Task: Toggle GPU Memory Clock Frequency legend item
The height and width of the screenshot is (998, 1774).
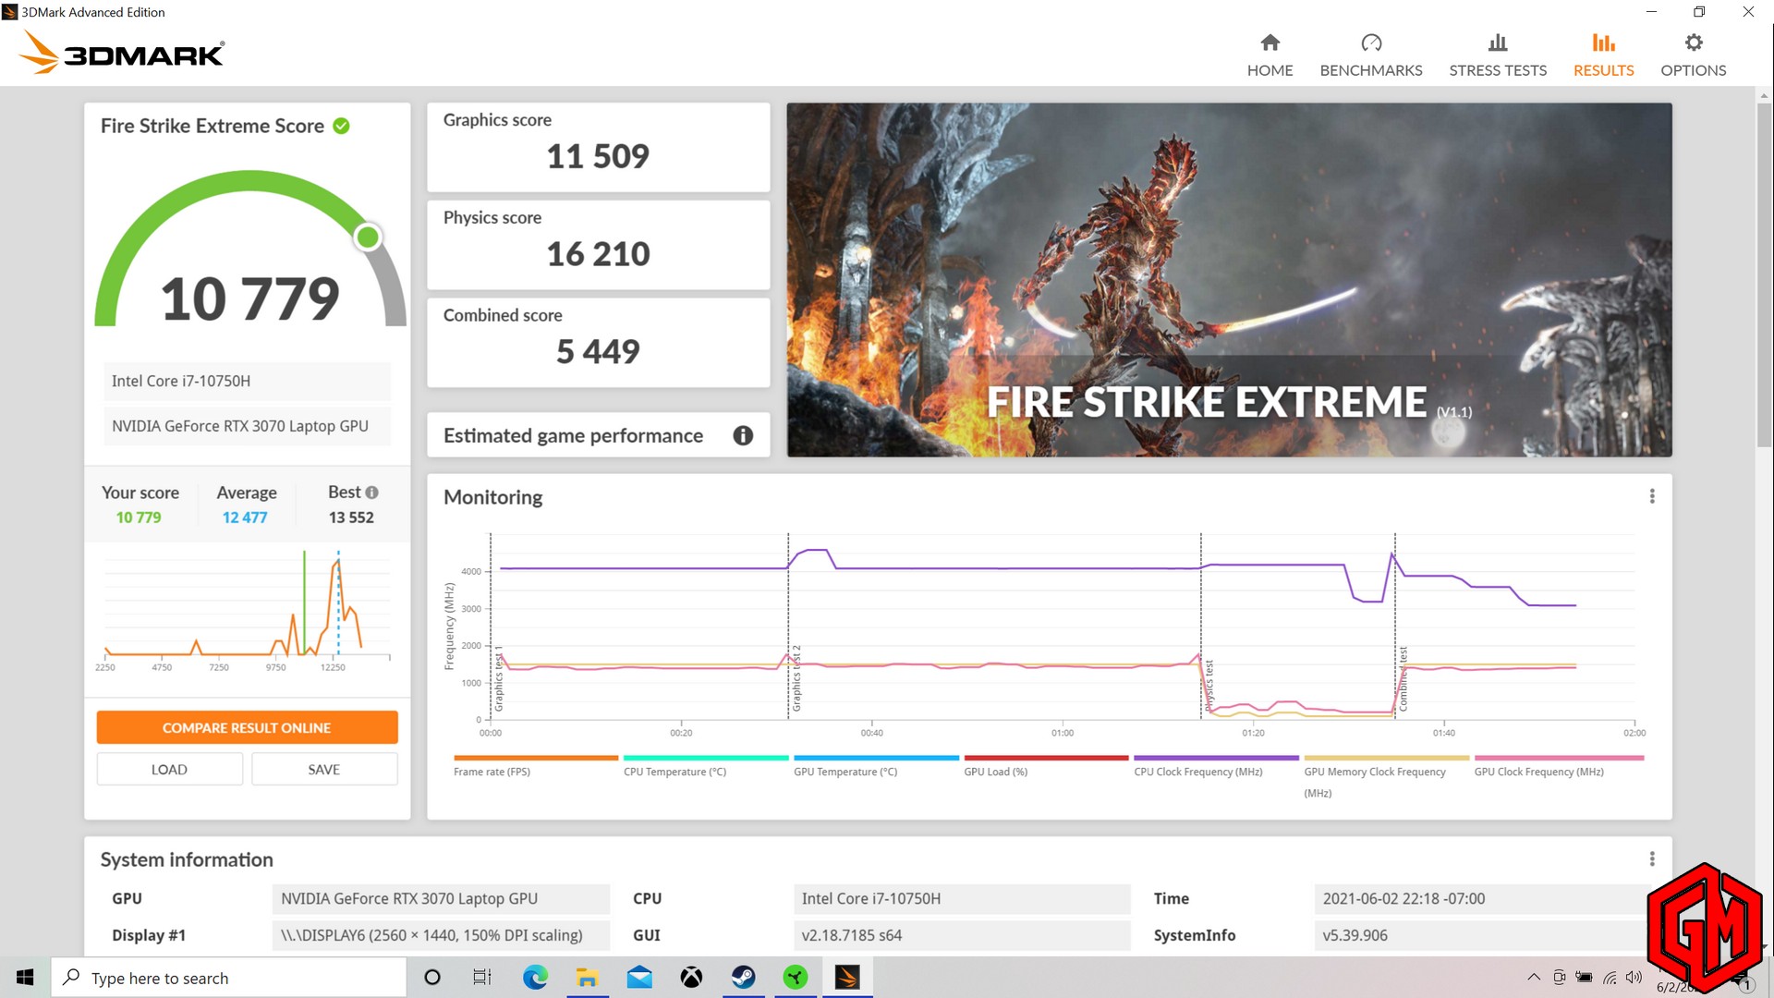Action: pos(1386,777)
